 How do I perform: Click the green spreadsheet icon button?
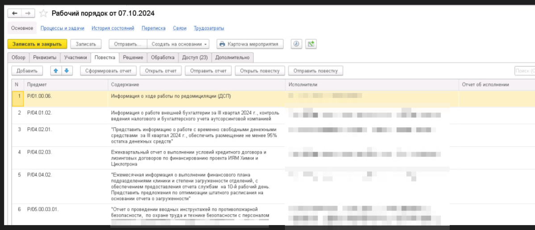click(x=310, y=44)
